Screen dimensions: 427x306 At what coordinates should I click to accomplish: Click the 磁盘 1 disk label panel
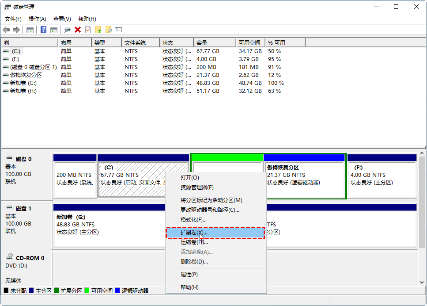pos(26,226)
